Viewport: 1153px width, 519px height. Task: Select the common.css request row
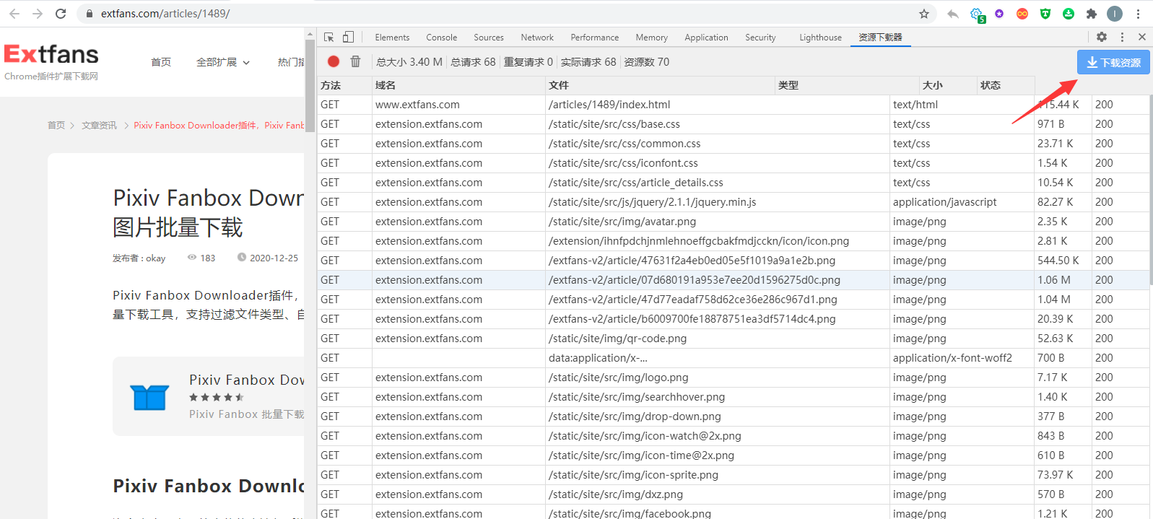pos(733,144)
